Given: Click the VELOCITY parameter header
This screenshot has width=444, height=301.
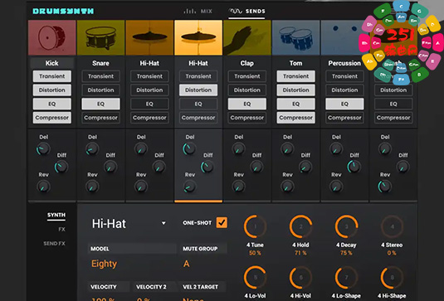Looking at the screenshot, I should click(x=104, y=287).
